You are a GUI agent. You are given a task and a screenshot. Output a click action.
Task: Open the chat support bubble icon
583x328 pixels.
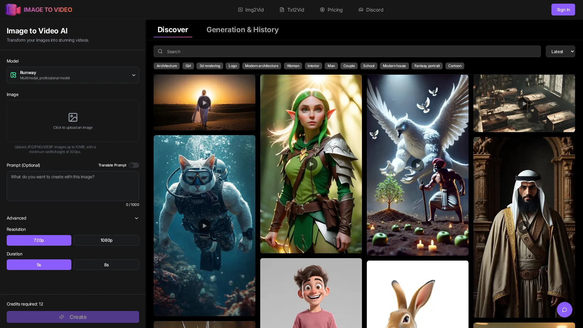[x=564, y=309]
